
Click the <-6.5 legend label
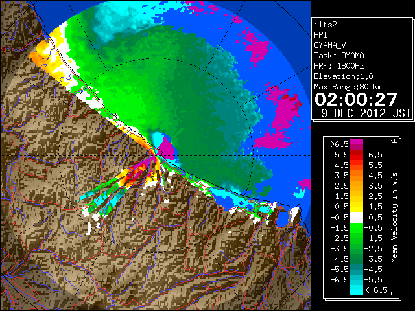[376, 290]
